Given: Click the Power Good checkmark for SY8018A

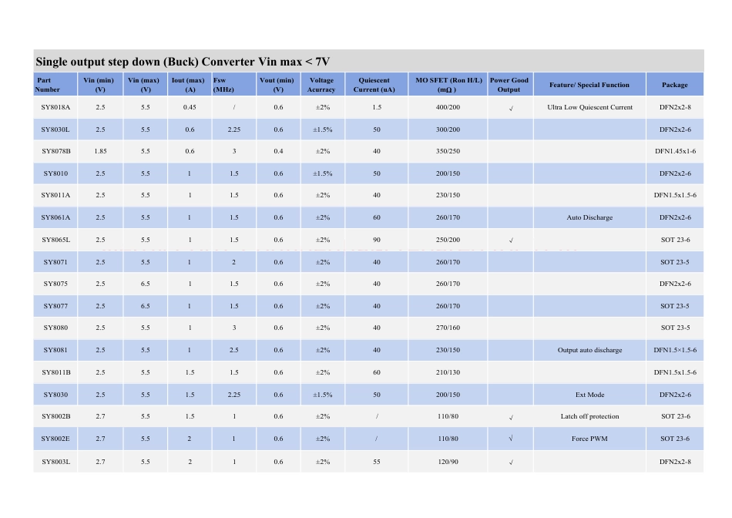Looking at the screenshot, I should [511, 108].
